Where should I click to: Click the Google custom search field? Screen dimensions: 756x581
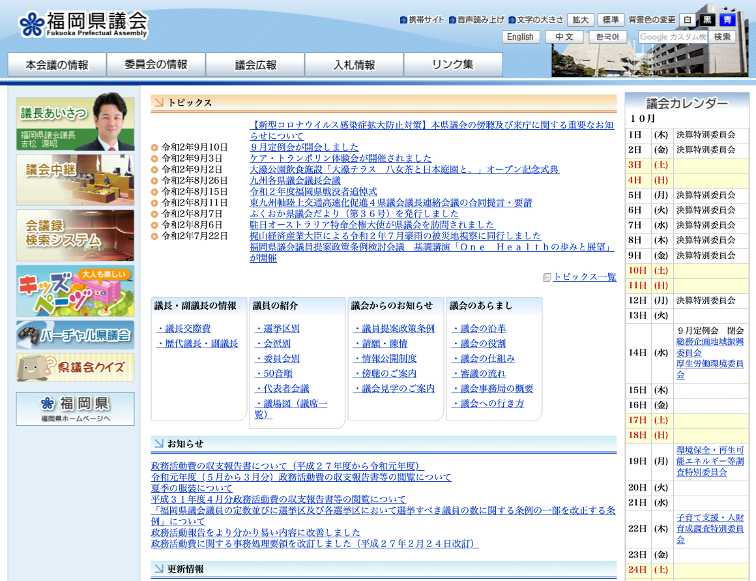tap(673, 37)
